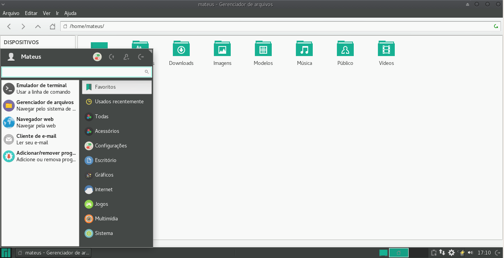504x258 pixels.
Task: Focus the application menu search box
Action: click(77, 72)
